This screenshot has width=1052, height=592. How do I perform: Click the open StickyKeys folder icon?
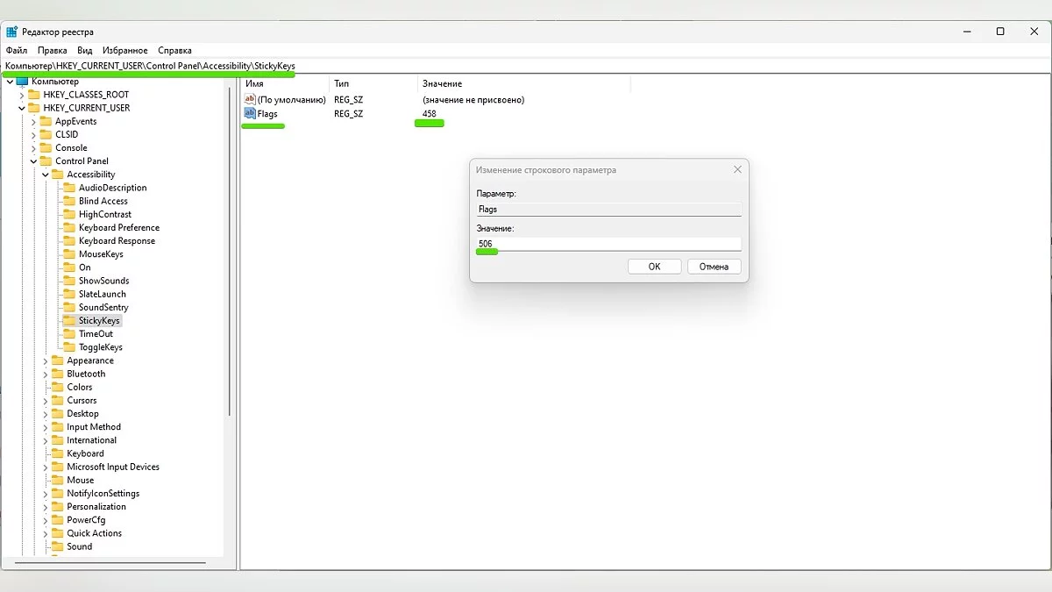(70, 320)
